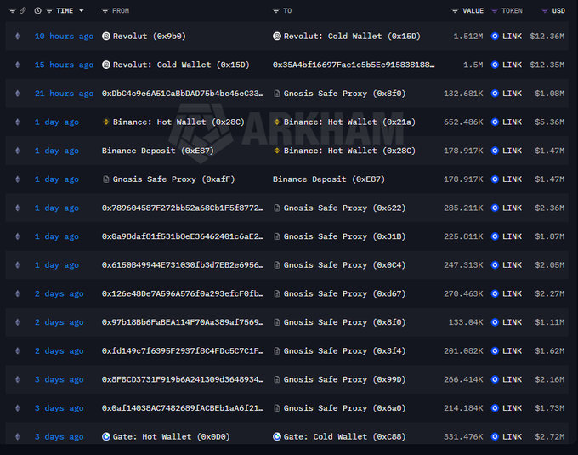Open address 0x126e48De7A596A576f0a293efcF0fb
578x455 pixels.
[183, 294]
